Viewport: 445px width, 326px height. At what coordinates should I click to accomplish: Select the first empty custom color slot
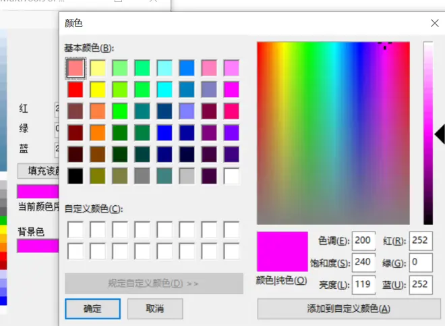point(76,229)
